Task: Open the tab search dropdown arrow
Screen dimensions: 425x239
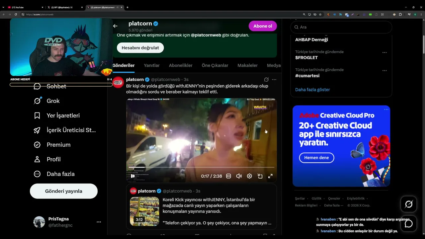Action: click(4, 7)
